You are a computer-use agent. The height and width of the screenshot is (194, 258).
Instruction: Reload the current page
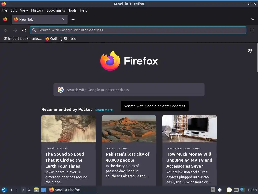coord(24,30)
